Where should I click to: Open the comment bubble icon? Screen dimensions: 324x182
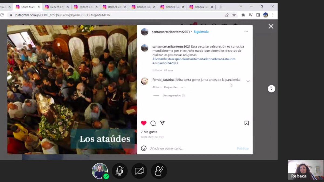coord(153,123)
